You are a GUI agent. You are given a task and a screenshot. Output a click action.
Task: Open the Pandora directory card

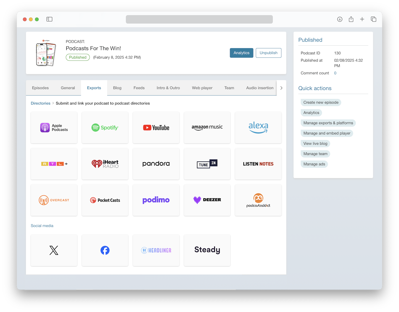click(156, 164)
